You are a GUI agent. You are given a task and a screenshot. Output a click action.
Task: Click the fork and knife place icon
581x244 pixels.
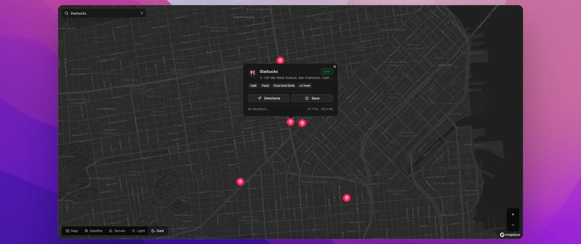253,73
